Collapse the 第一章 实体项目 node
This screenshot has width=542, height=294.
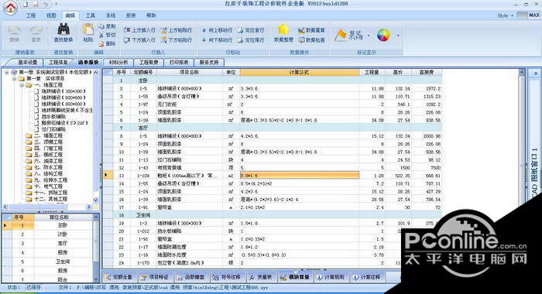tap(15, 79)
